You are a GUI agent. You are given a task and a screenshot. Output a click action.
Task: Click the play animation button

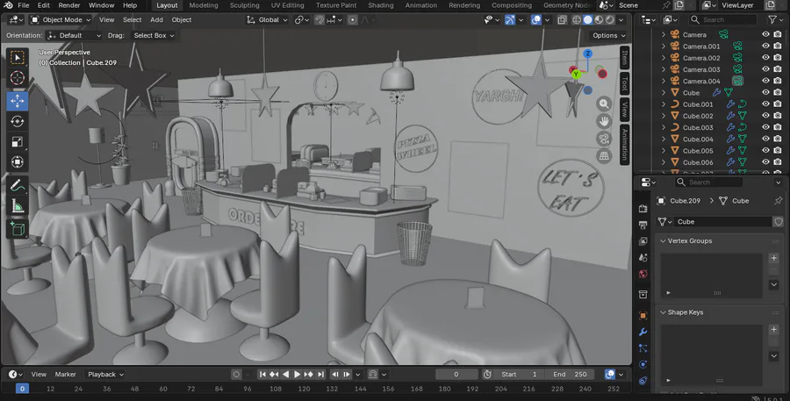[x=298, y=375]
